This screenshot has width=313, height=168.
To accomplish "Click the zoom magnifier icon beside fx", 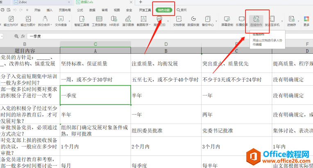I will [16, 36].
